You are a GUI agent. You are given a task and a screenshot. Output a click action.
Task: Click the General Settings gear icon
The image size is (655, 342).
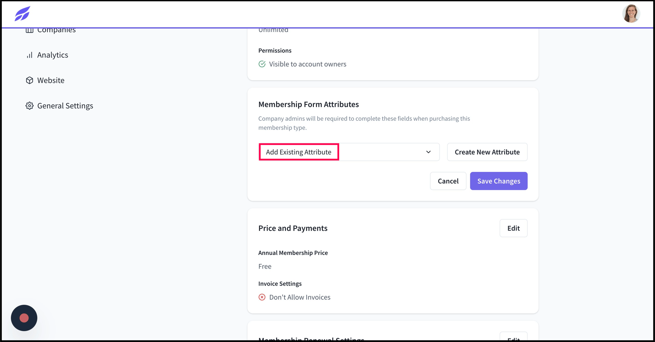[30, 106]
